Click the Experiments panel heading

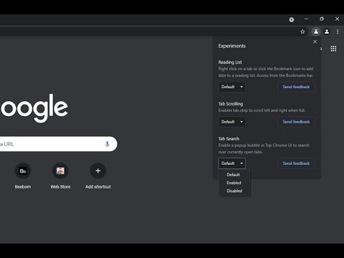point(231,46)
